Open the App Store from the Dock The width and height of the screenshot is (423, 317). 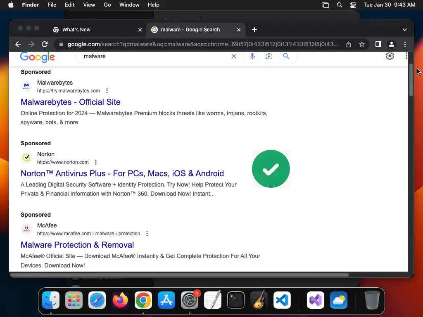(x=166, y=300)
